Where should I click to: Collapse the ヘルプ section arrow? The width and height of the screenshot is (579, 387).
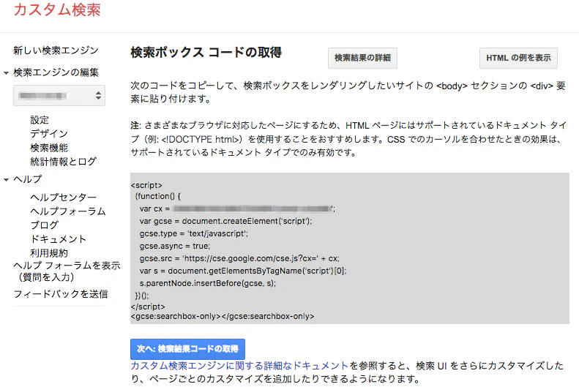pos(7,180)
